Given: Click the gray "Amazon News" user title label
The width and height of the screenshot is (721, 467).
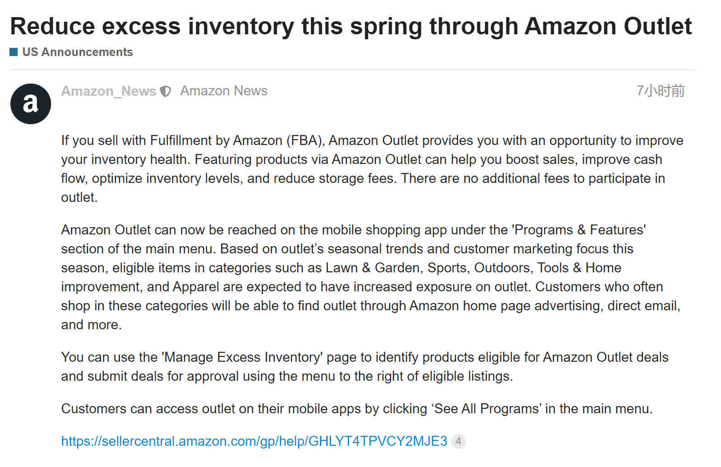Looking at the screenshot, I should click(224, 91).
